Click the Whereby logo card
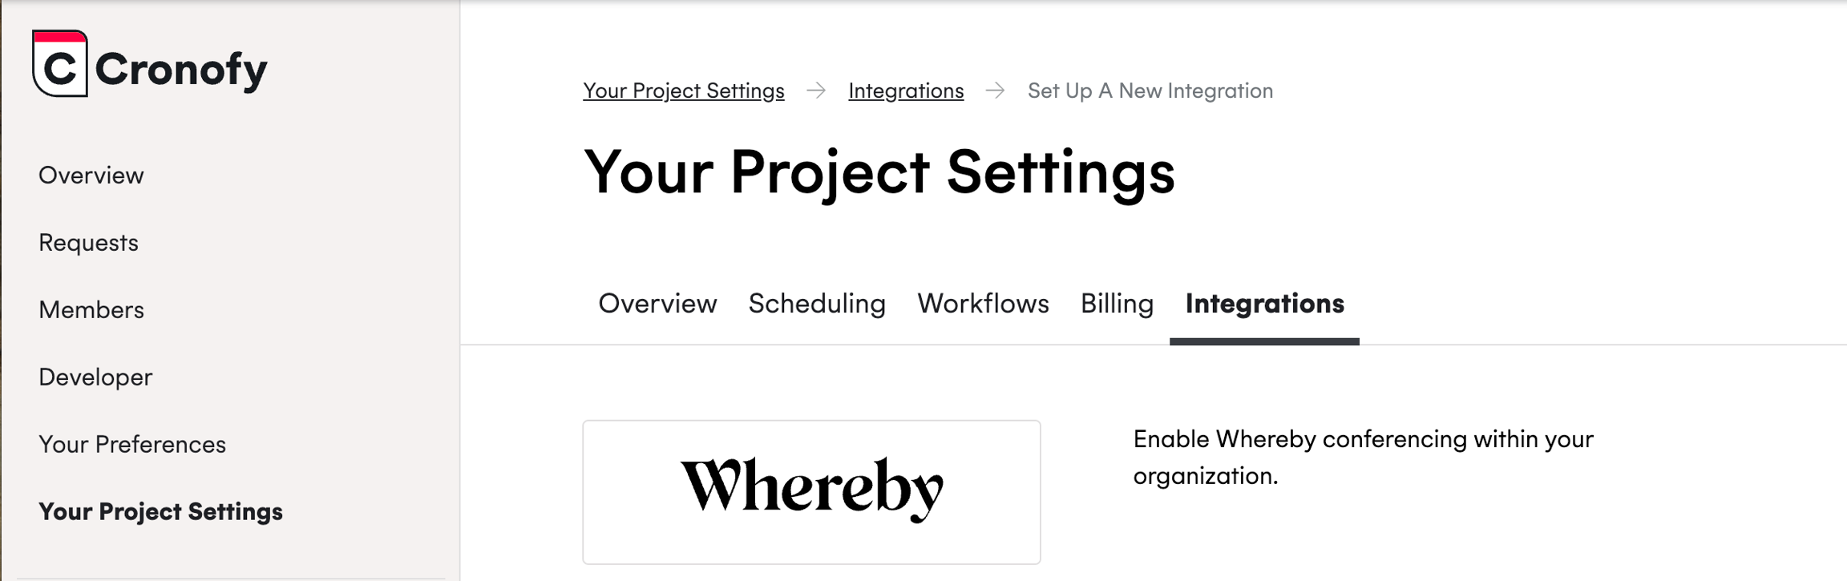Viewport: 1847px width, 581px height. coord(811,491)
